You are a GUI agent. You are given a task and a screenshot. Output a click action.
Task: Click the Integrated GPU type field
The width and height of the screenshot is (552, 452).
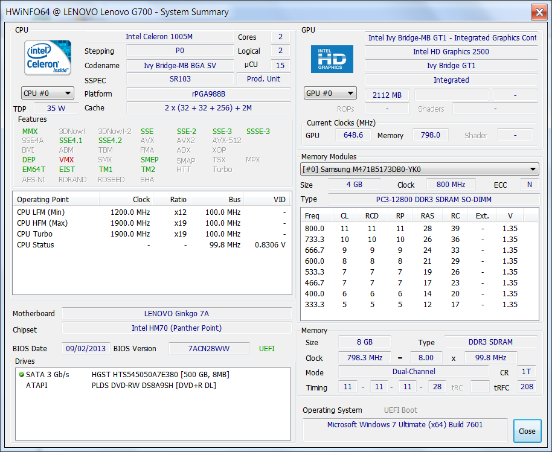coord(451,80)
